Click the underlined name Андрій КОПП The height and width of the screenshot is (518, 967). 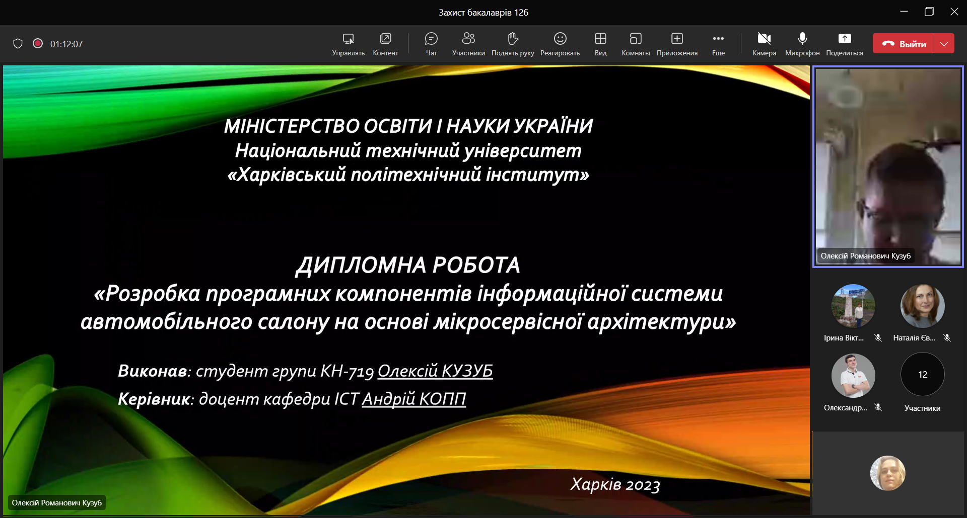[414, 399]
